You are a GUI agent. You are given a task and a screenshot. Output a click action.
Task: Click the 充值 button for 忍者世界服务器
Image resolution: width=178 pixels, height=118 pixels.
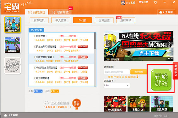point(83,57)
